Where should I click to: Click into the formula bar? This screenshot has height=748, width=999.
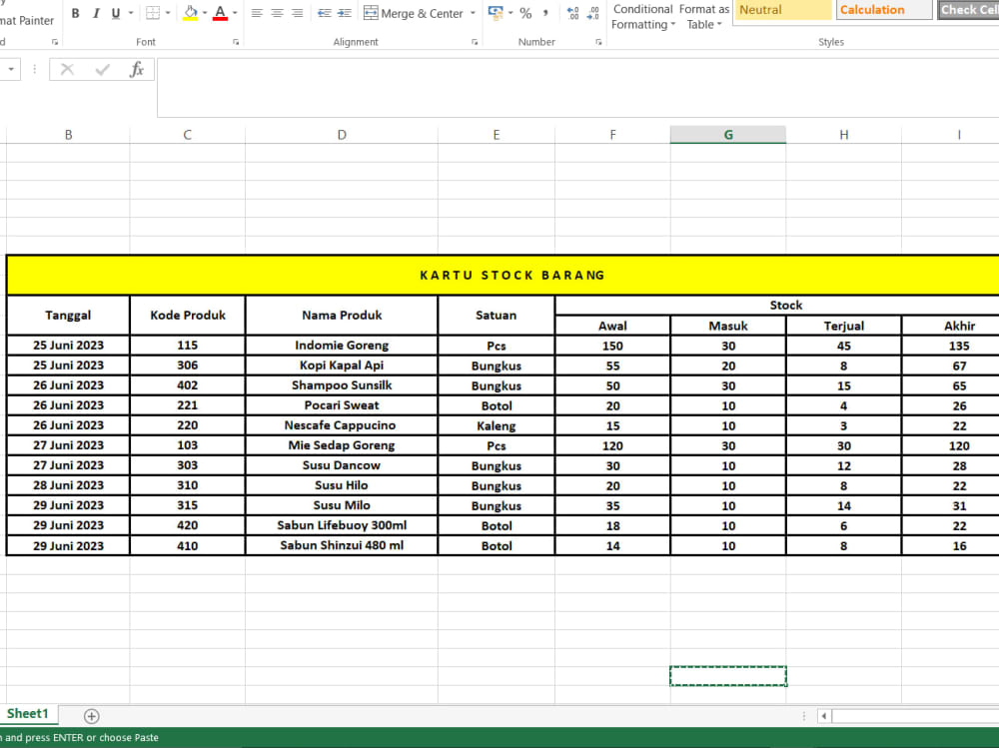[x=577, y=88]
